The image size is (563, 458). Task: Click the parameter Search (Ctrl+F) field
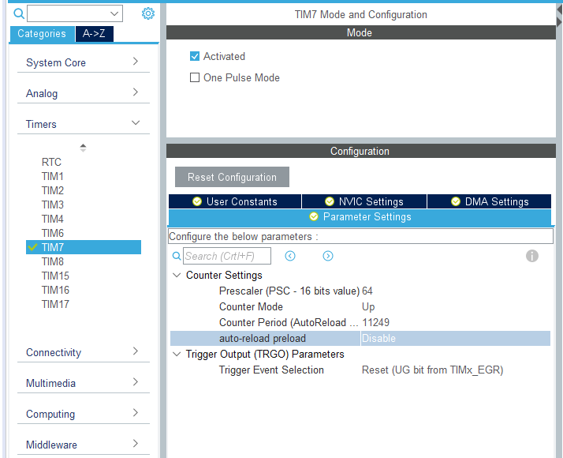tap(227, 256)
